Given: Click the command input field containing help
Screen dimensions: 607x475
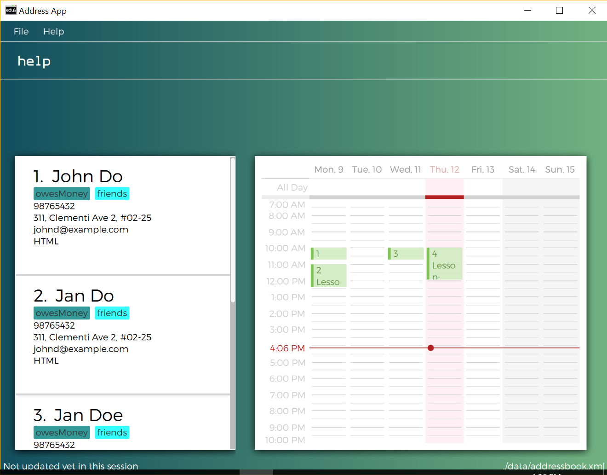Looking at the screenshot, I should [303, 61].
